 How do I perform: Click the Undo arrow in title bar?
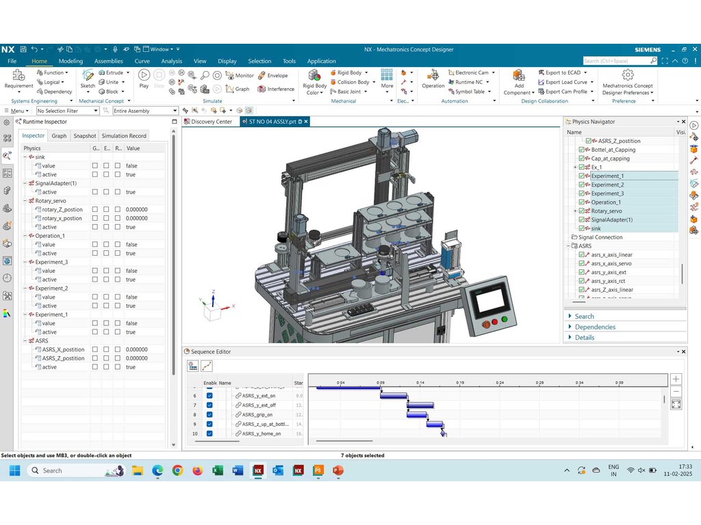pyautogui.click(x=34, y=49)
